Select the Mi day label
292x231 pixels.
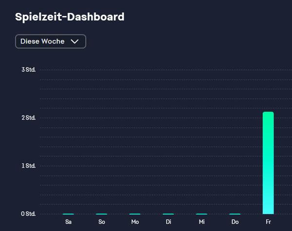pyautogui.click(x=201, y=222)
